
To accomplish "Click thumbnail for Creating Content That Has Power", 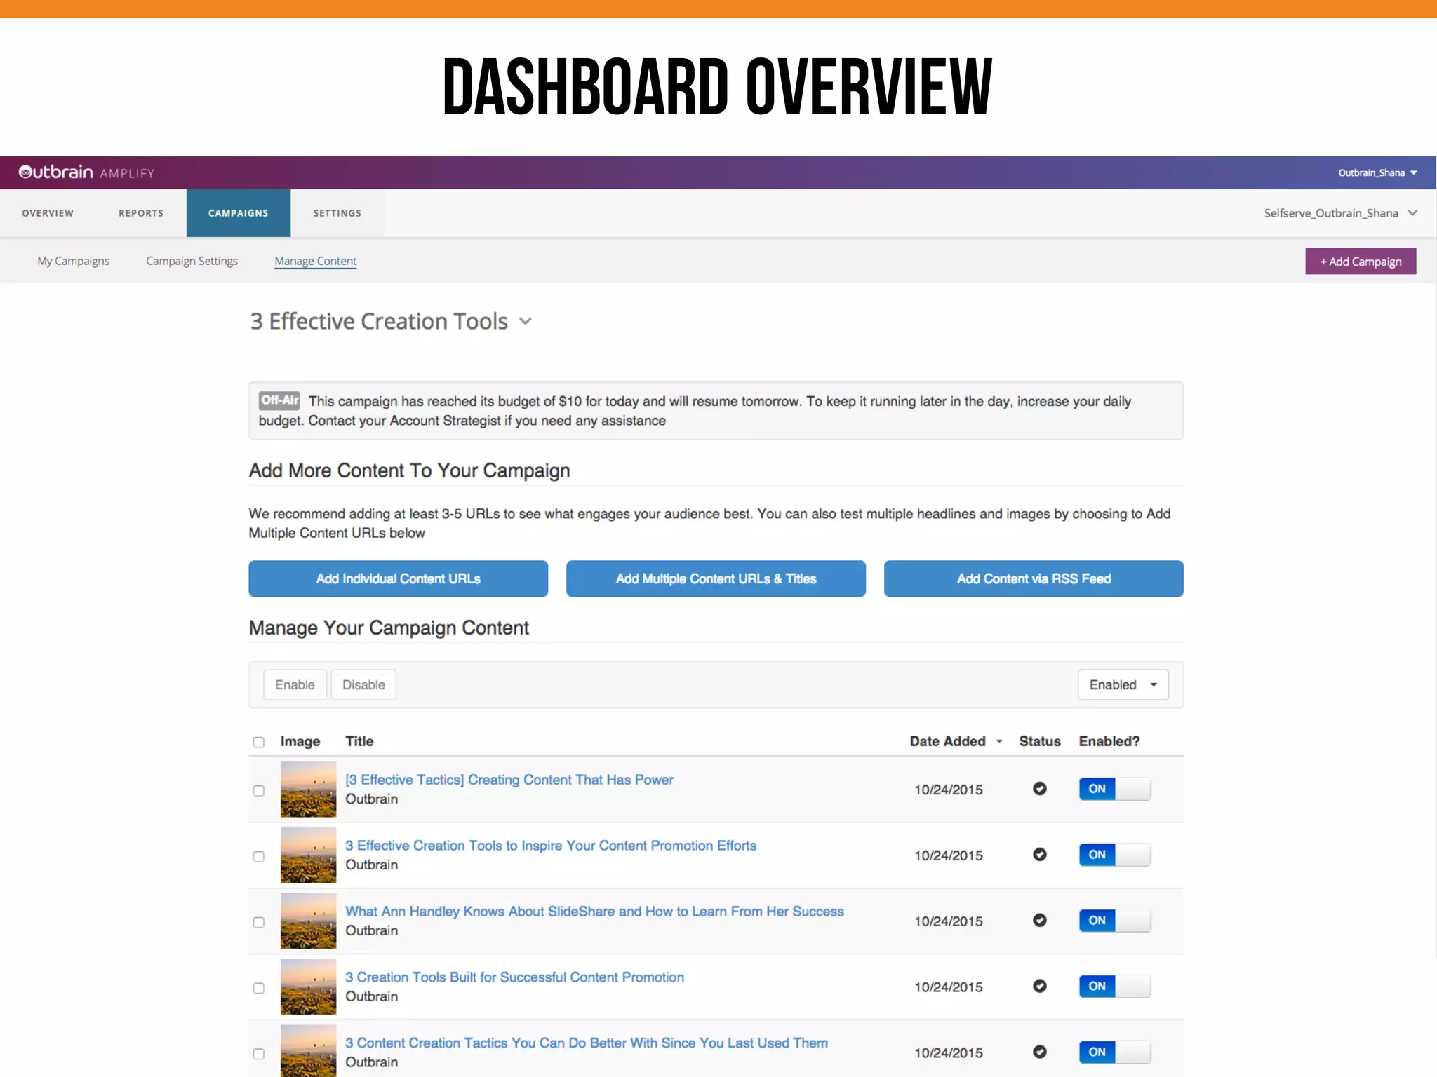I will 309,790.
